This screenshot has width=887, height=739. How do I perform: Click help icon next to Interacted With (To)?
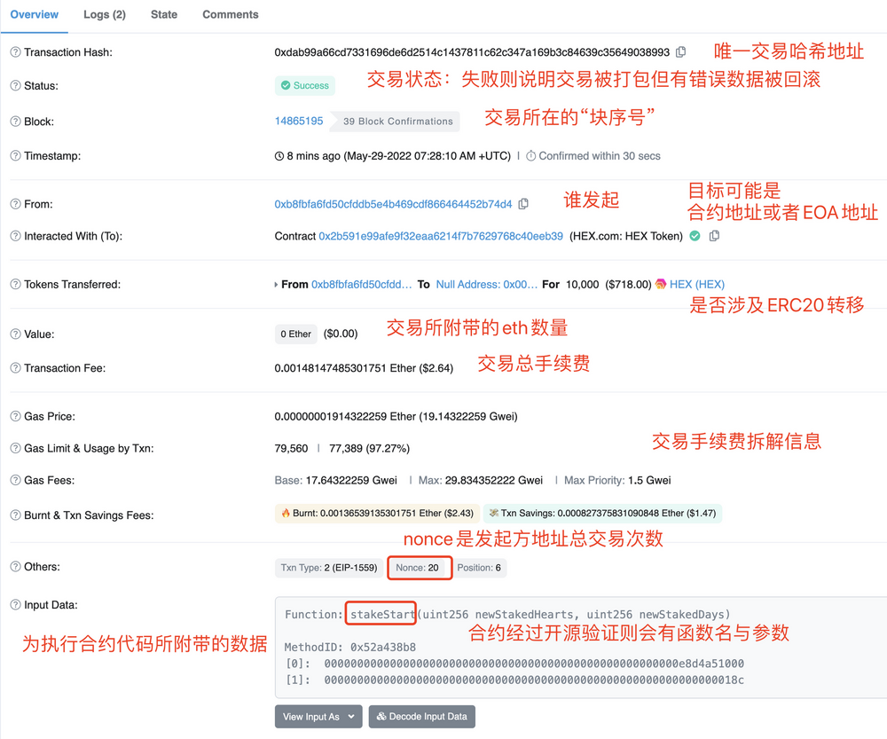coord(15,236)
